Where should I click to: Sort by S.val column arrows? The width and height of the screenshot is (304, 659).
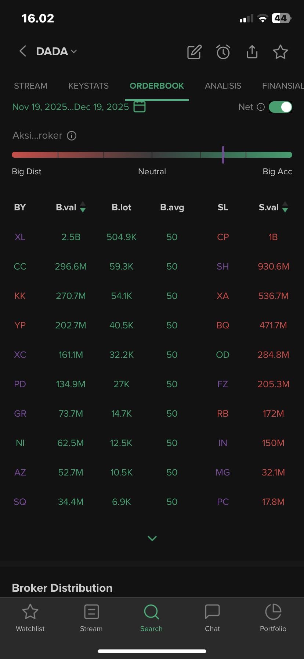[285, 207]
